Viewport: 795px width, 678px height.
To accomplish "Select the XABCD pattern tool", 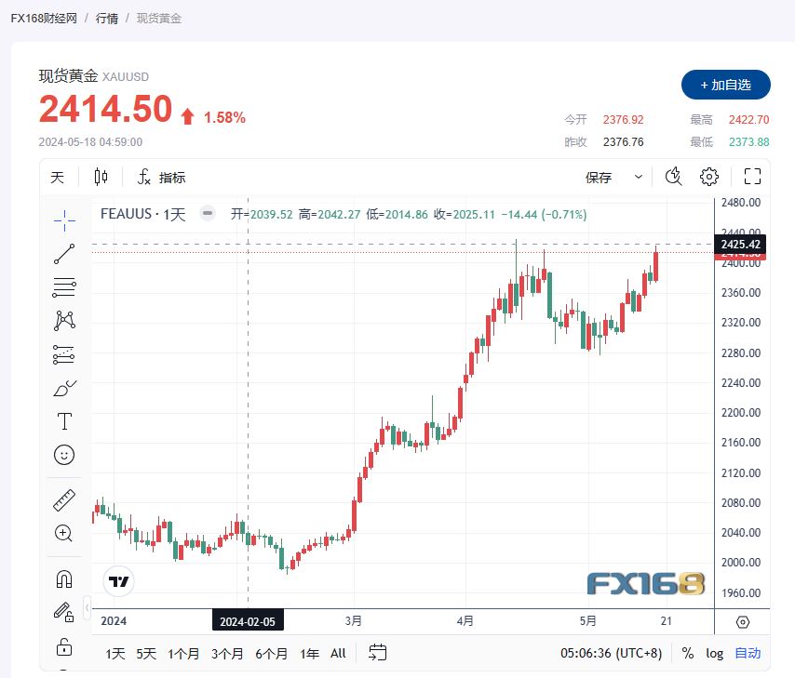I will (63, 320).
